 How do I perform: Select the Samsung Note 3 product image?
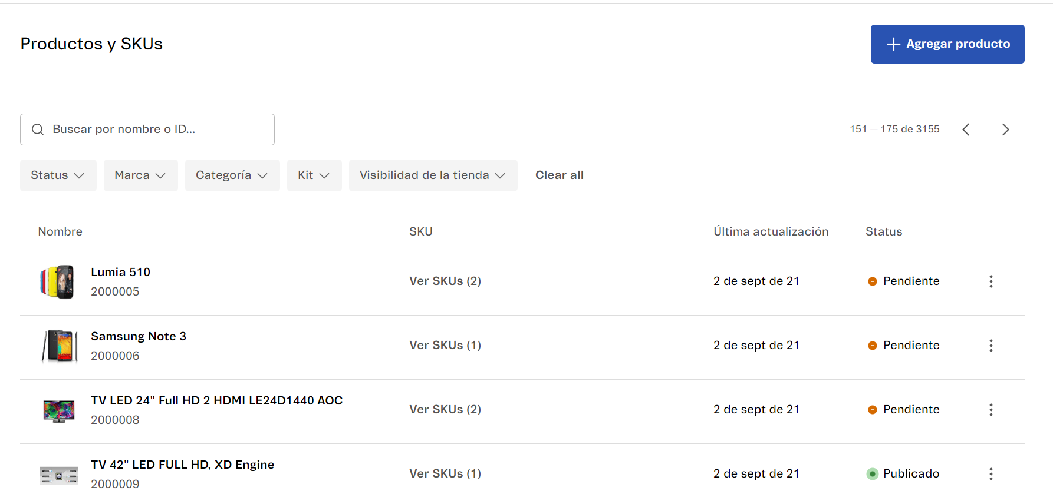pos(59,346)
